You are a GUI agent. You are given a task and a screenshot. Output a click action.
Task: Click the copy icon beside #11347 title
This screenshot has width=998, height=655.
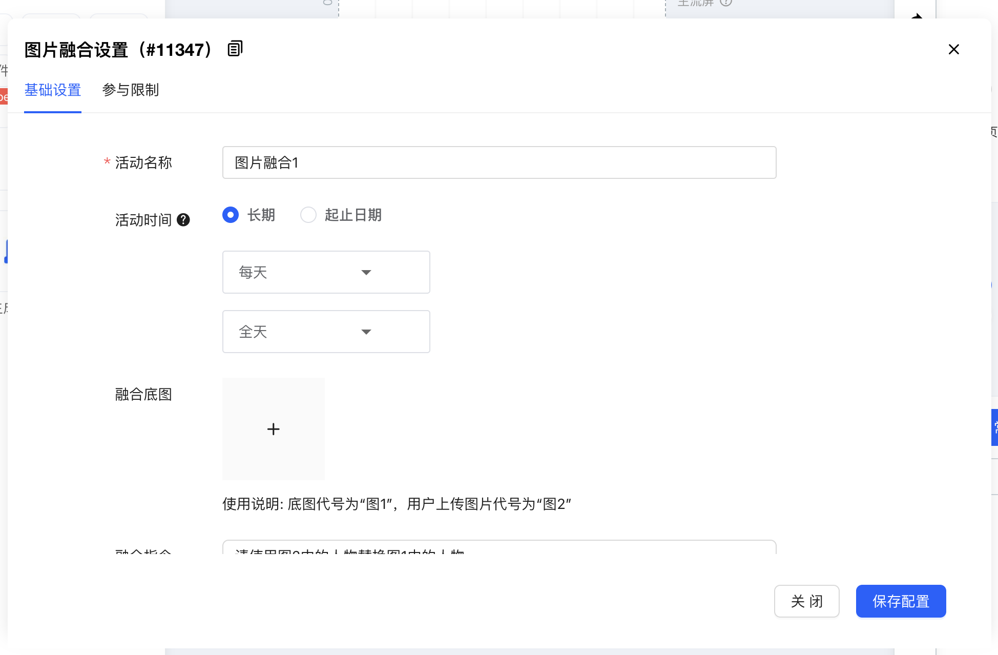[235, 49]
